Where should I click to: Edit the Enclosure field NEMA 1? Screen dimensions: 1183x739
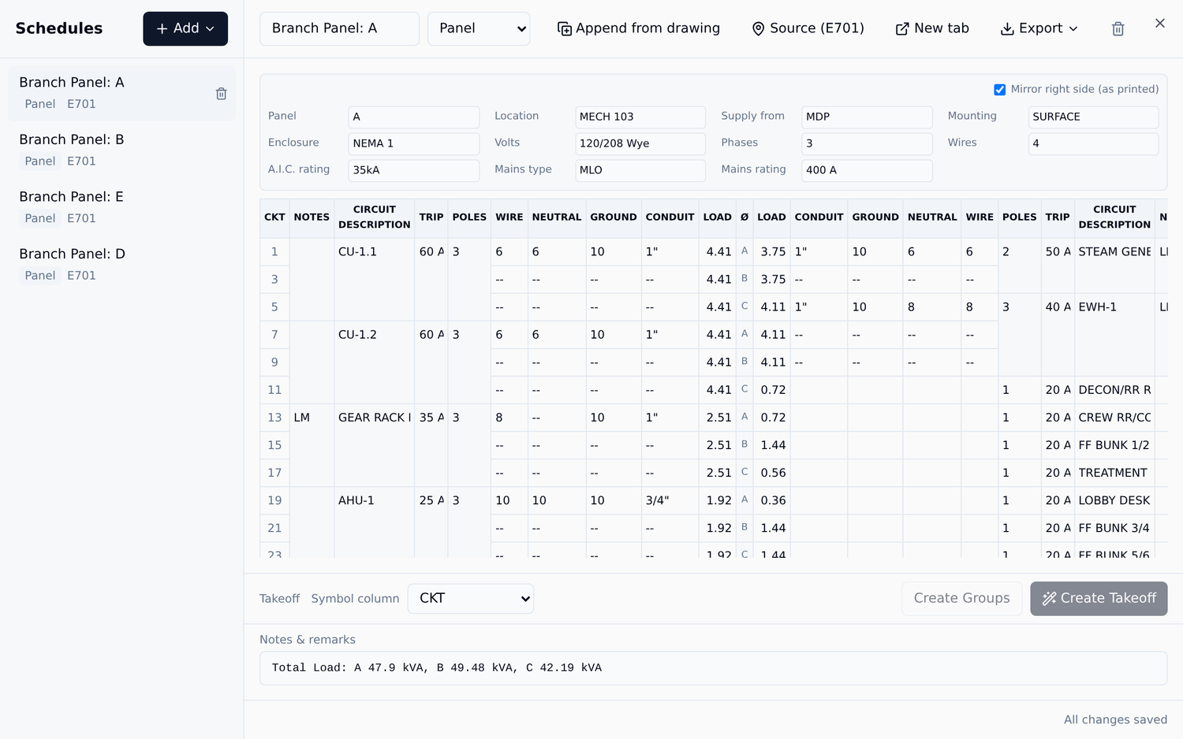414,143
